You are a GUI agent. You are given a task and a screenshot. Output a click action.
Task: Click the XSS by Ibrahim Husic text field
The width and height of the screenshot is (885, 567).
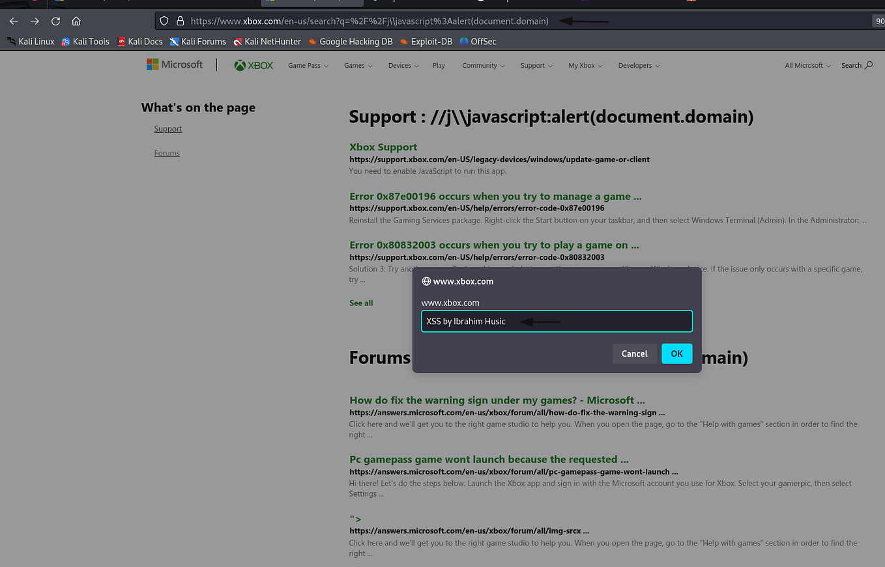point(557,321)
